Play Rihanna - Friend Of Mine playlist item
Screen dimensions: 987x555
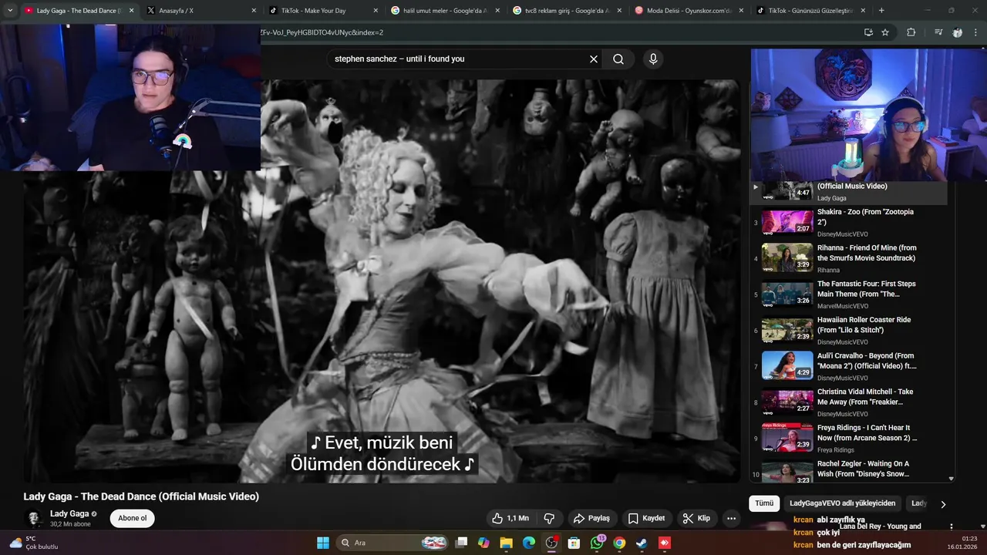click(848, 258)
